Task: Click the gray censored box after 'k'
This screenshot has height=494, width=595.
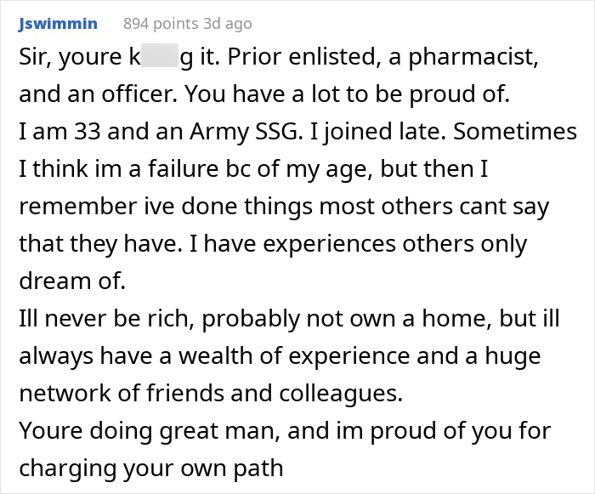Action: click(160, 55)
